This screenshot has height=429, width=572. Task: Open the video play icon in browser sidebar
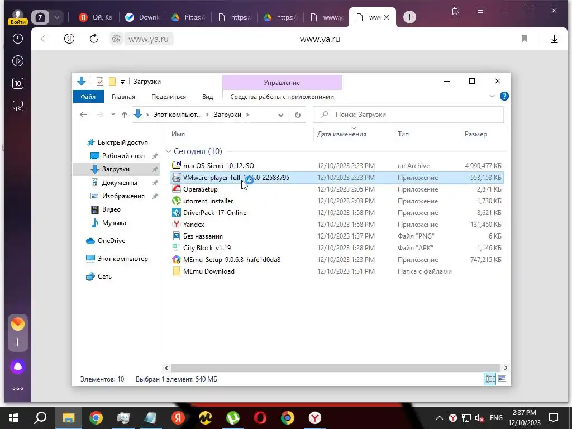pos(17,61)
